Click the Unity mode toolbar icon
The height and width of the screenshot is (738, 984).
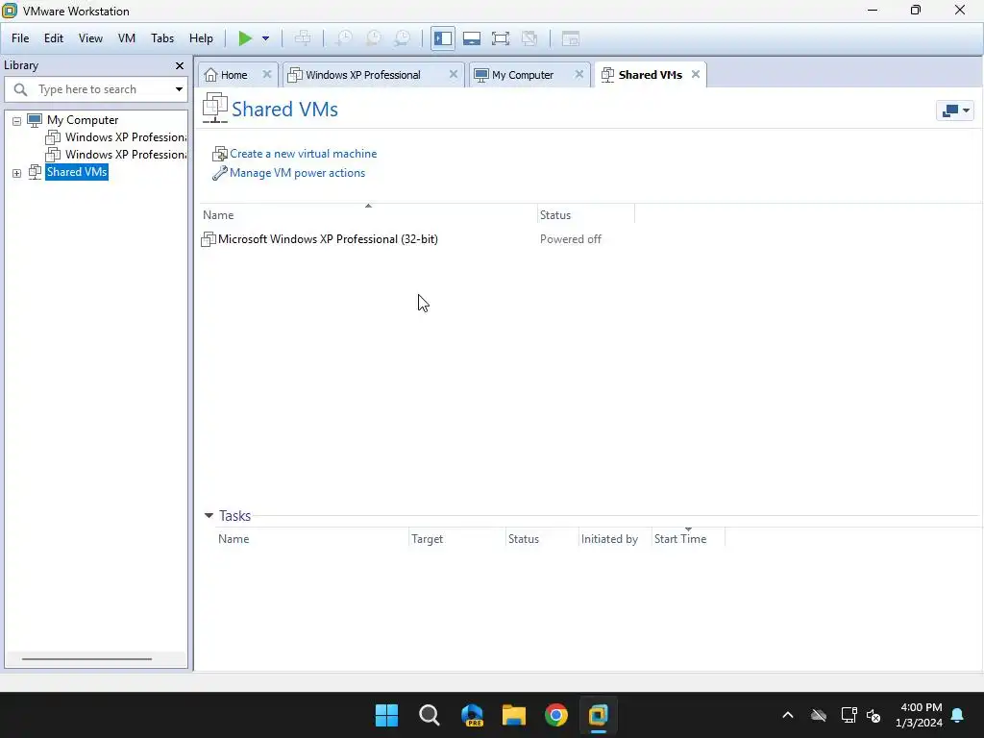click(x=529, y=38)
